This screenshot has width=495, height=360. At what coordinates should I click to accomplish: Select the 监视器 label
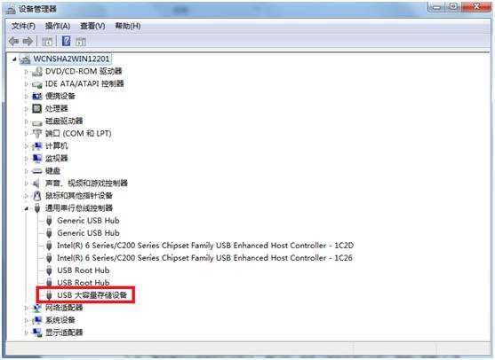pos(57,159)
